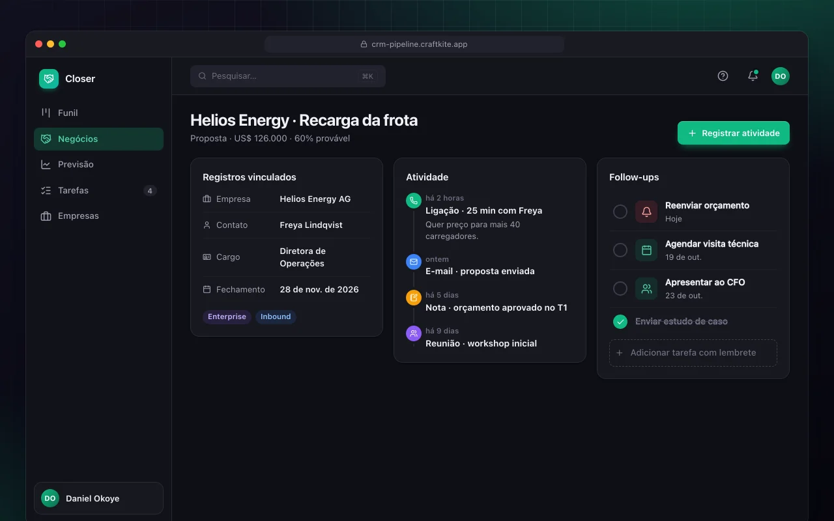The width and height of the screenshot is (834, 521).
Task: Click the calendar icon in the Fechamento row
Action: (207, 290)
